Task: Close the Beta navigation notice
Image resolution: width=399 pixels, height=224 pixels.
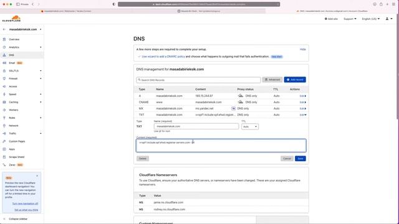Action: point(37,175)
